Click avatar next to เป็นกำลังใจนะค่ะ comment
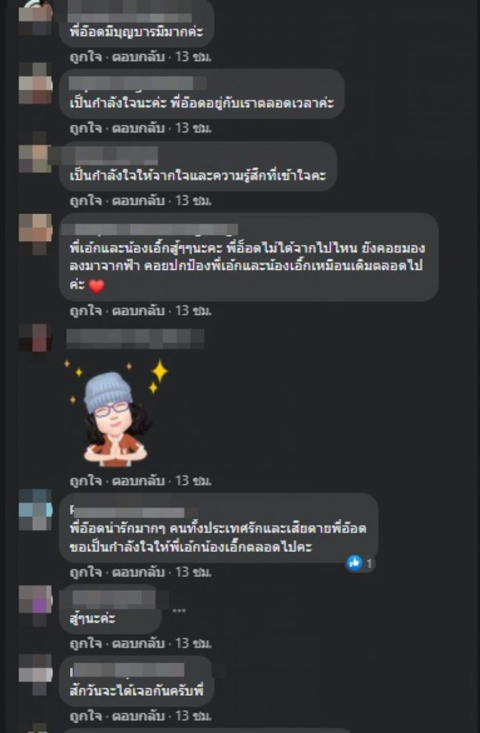480x733 pixels. (35, 83)
